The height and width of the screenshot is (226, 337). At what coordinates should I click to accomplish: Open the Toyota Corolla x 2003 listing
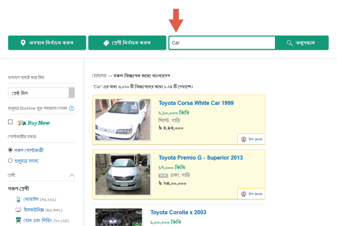178,212
